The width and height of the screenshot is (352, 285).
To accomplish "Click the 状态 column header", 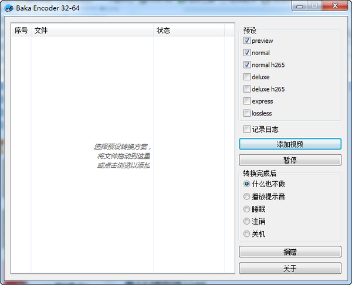I will click(188, 30).
